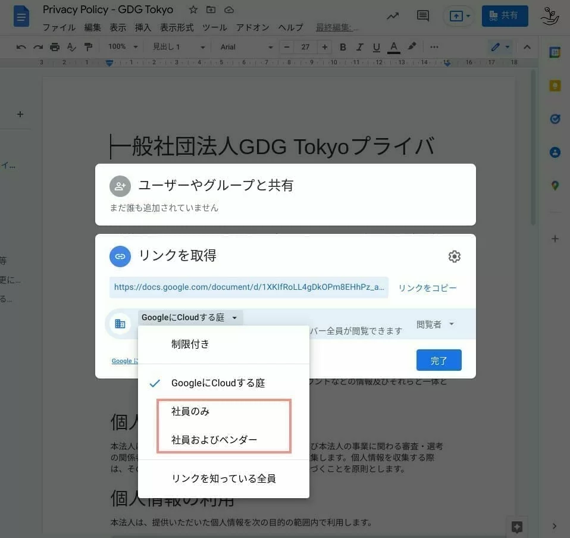
Task: Open the editing mode pencil dropdown
Action: pyautogui.click(x=500, y=47)
